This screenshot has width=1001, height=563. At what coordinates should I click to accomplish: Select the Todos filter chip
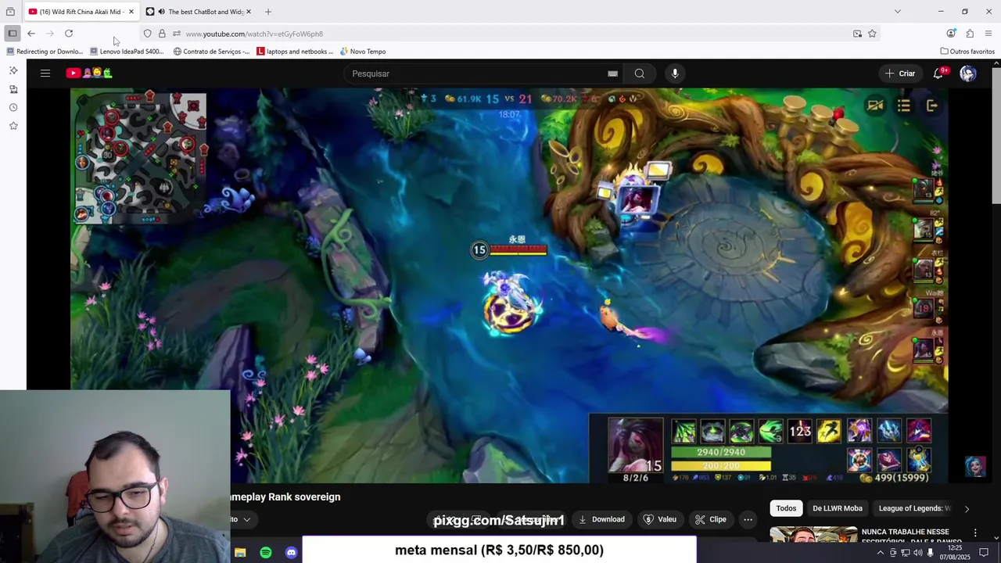[x=786, y=508]
